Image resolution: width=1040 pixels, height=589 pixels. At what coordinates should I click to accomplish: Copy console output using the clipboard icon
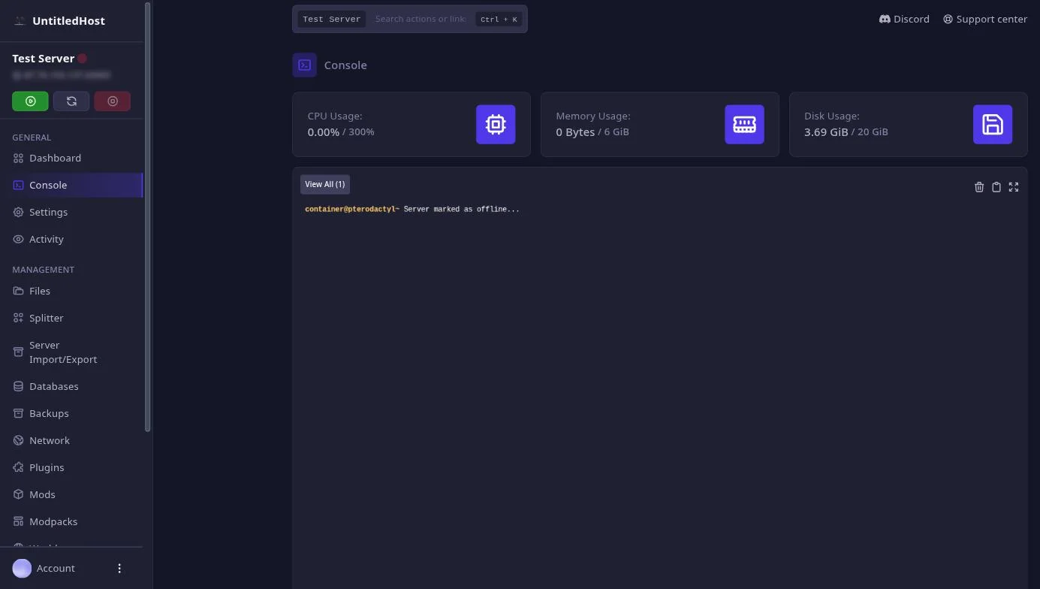996,187
